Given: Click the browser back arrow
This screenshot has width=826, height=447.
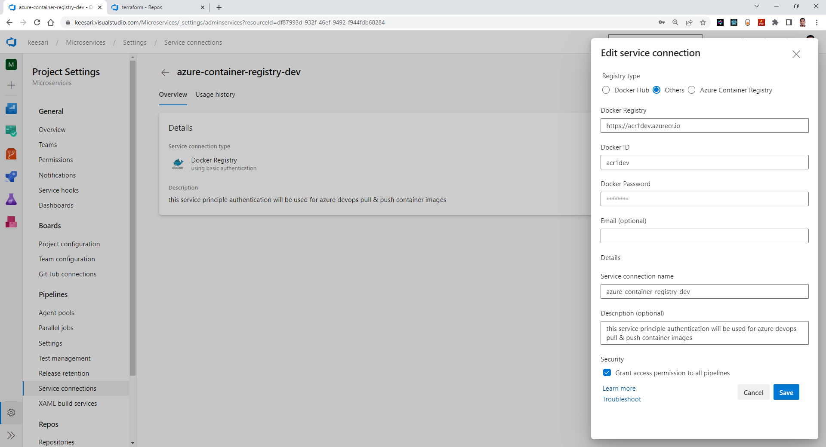Looking at the screenshot, I should click(9, 22).
